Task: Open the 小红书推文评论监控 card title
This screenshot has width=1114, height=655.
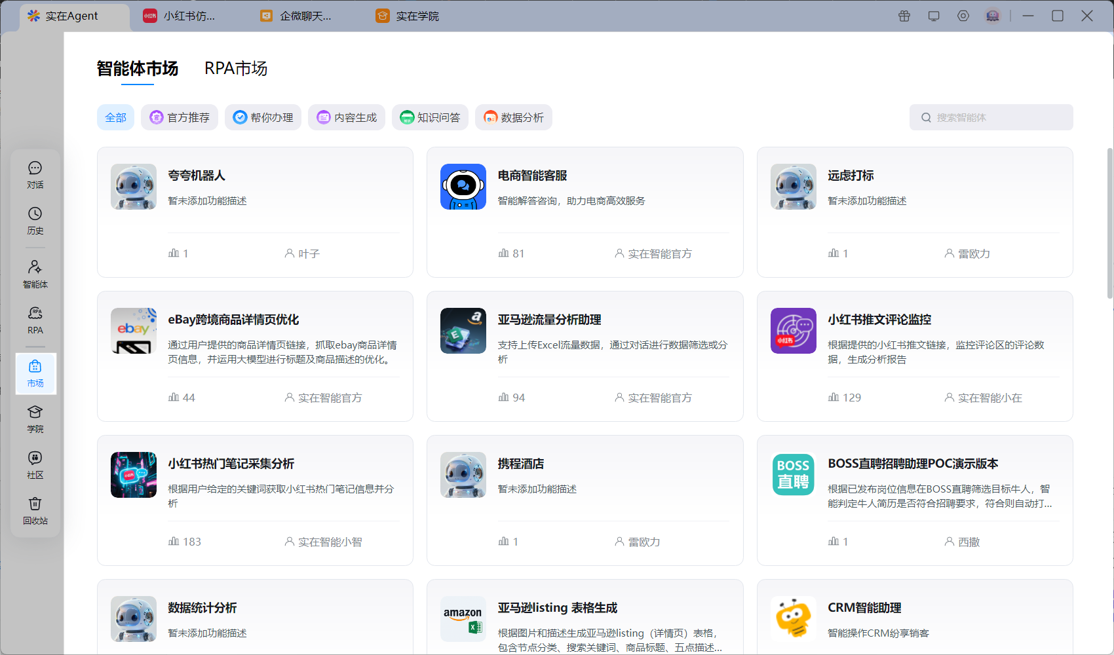Action: pos(879,320)
